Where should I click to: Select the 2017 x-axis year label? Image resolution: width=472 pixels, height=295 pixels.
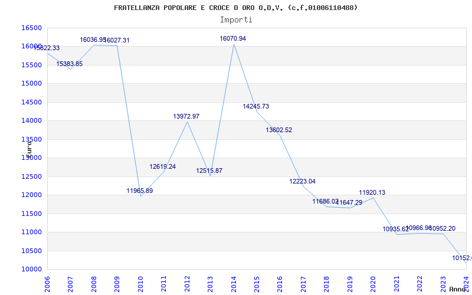303,284
